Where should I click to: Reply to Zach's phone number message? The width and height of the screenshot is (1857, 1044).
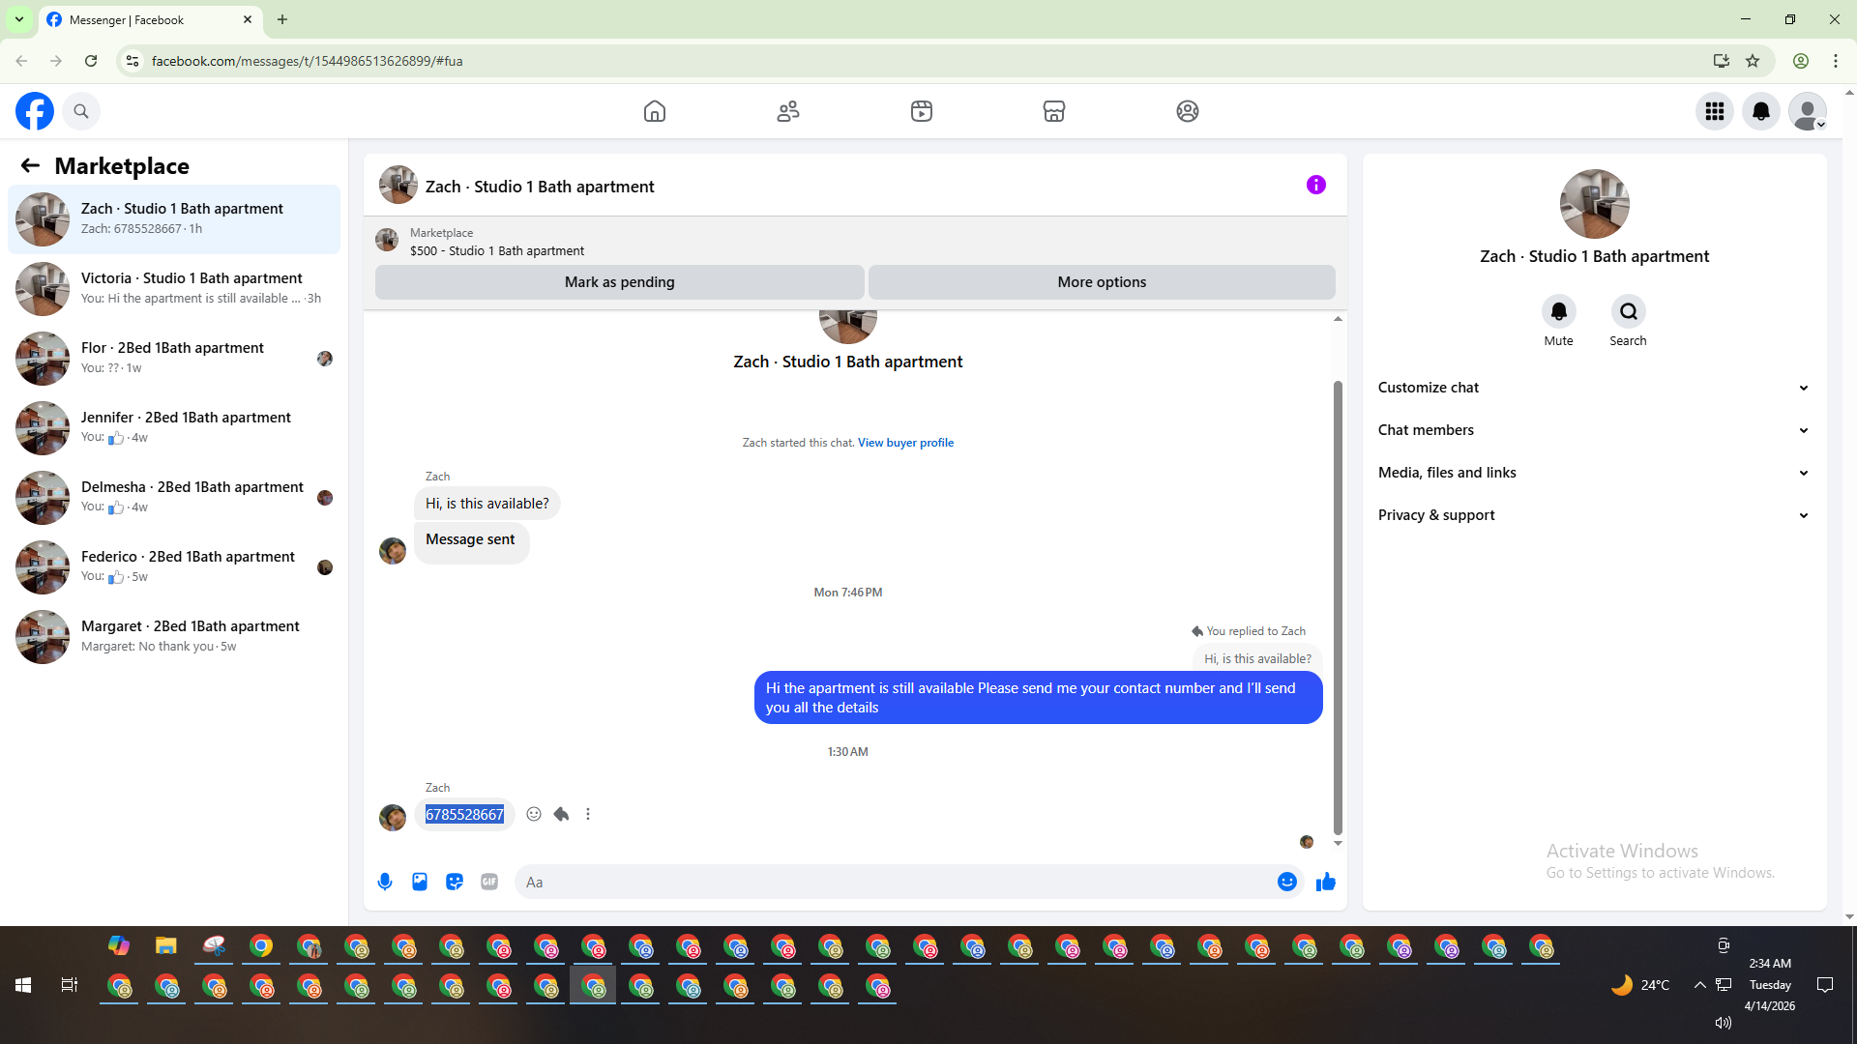click(x=561, y=814)
